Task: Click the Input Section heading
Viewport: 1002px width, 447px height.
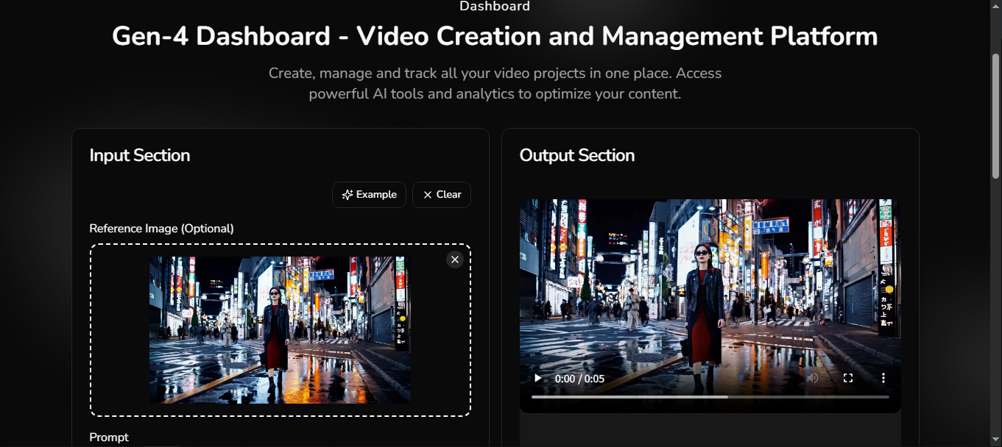Action: click(140, 155)
